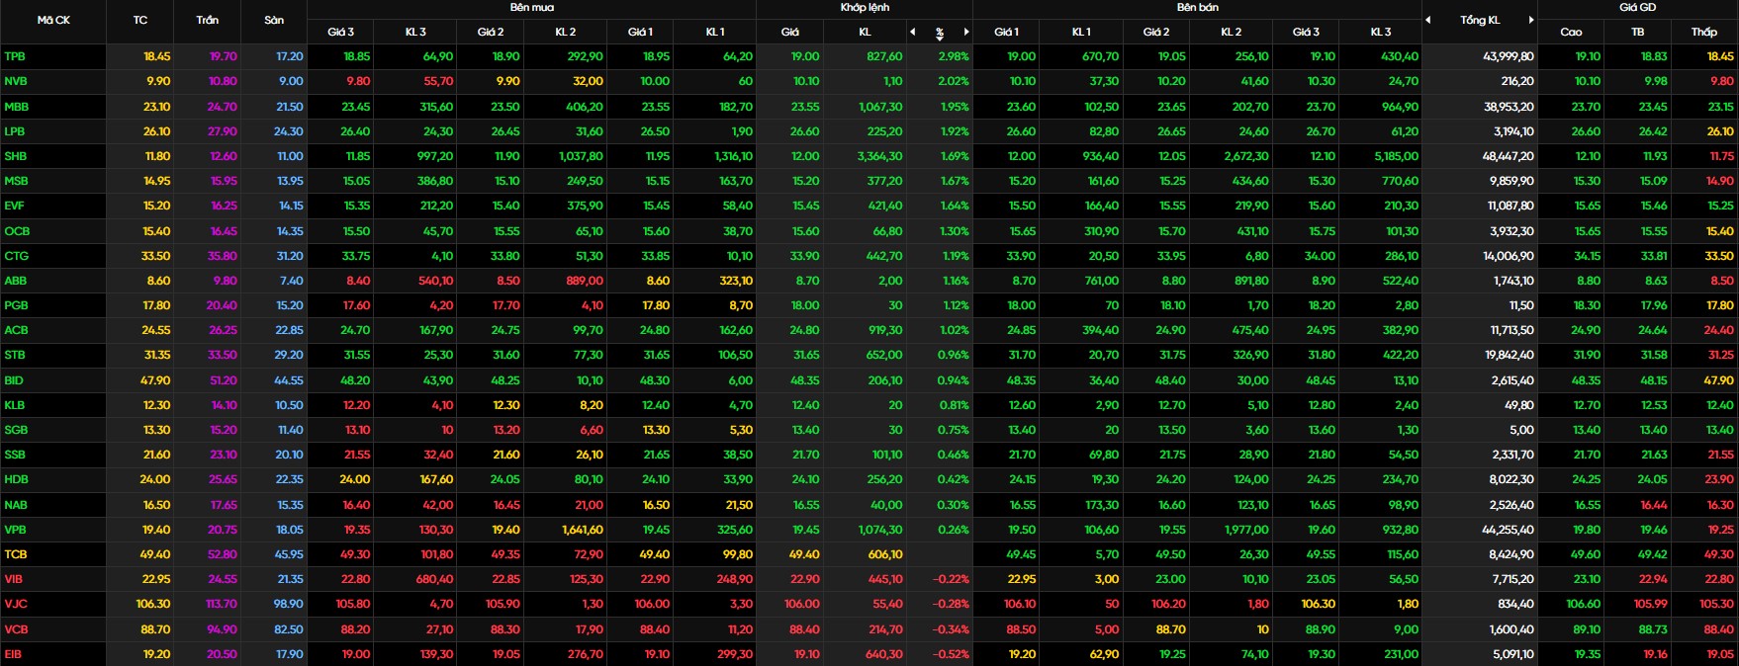Click the Bên bán group header
Viewport: 1739px width, 666px height.
(x=1197, y=8)
